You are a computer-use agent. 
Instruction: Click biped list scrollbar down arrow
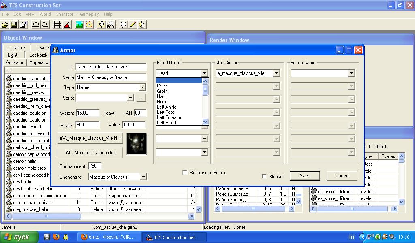(x=205, y=122)
